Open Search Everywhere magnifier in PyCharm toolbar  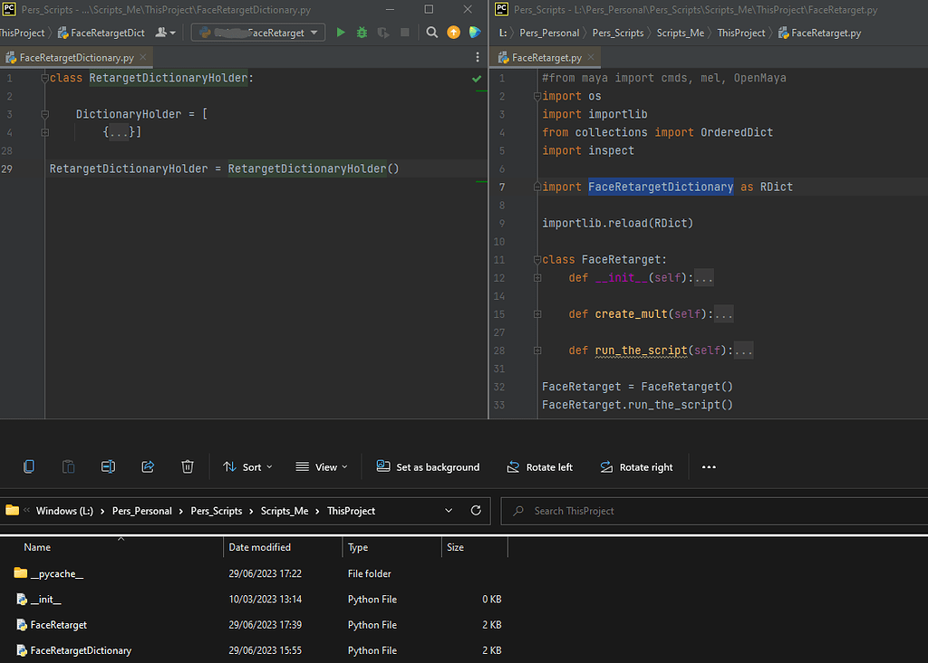pyautogui.click(x=432, y=33)
